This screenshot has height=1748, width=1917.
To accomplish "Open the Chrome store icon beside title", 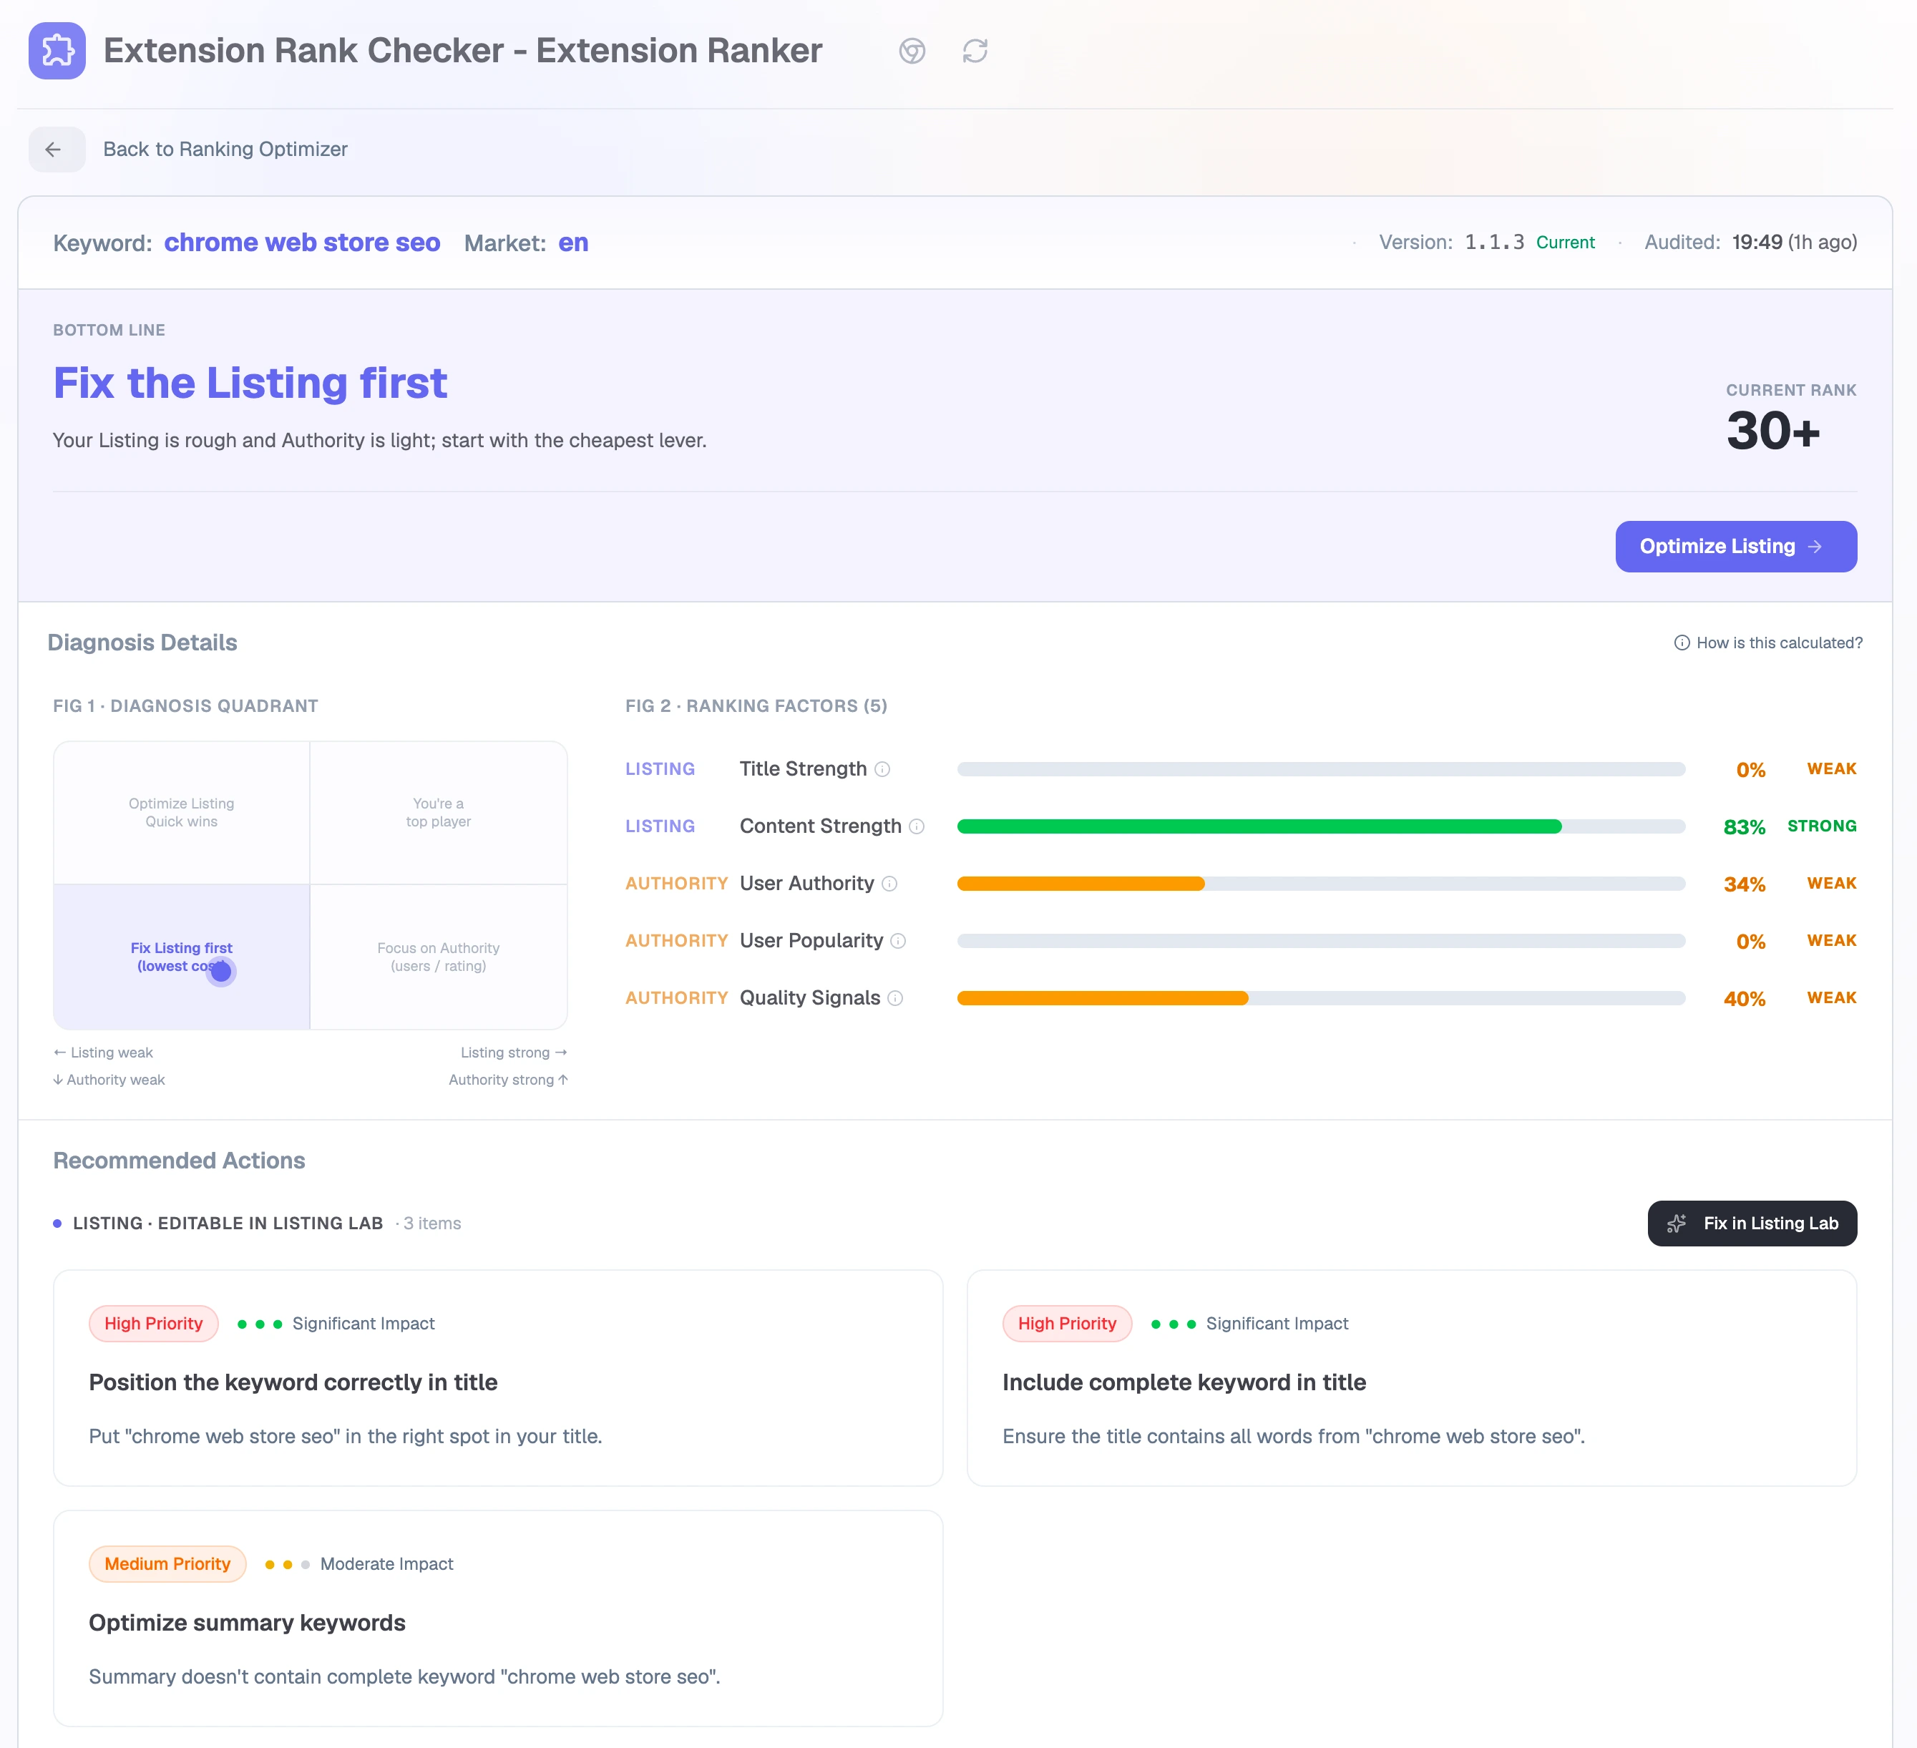I will [912, 50].
